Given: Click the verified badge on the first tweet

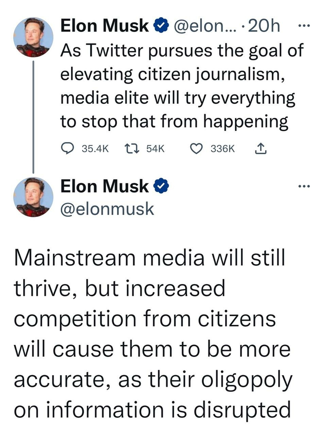Looking at the screenshot, I should click(x=161, y=26).
